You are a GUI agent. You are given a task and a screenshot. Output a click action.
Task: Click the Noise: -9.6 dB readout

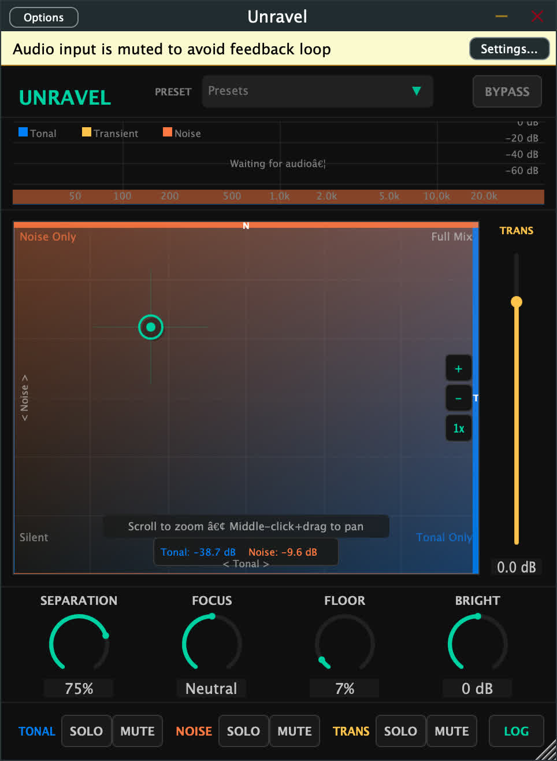click(283, 552)
